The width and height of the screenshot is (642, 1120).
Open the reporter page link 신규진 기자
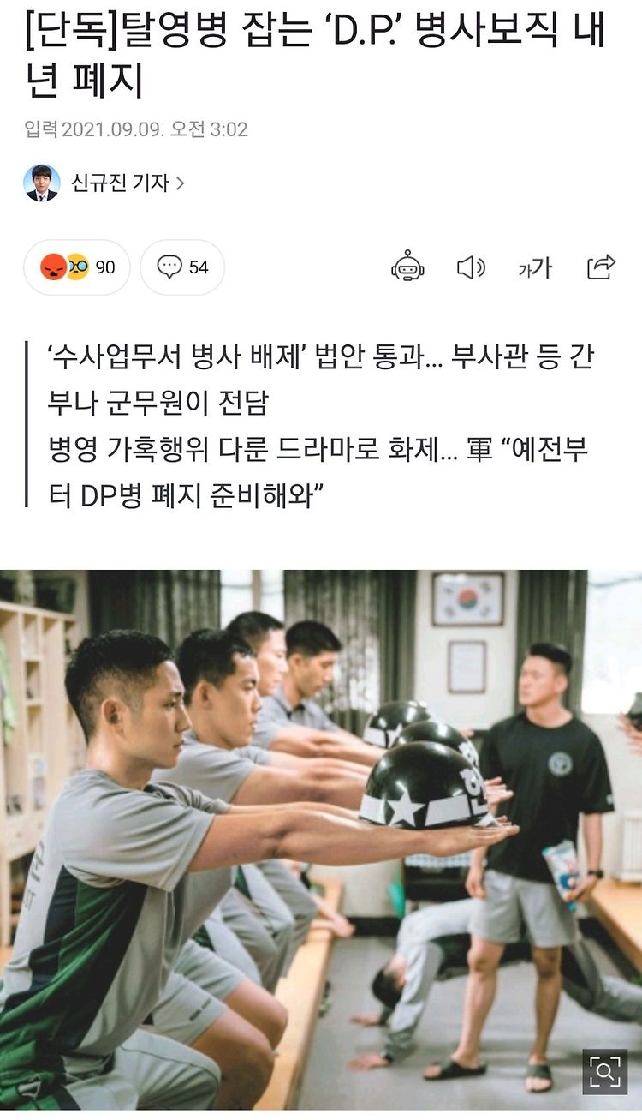point(120,183)
